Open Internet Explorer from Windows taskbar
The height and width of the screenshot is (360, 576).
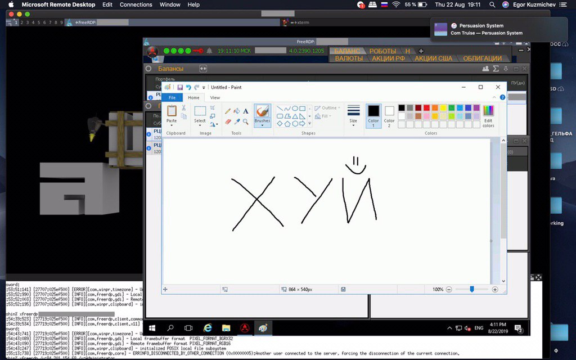[x=208, y=328]
